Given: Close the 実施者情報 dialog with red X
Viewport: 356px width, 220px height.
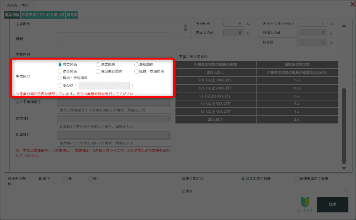Looking at the screenshot, I should [352, 4].
